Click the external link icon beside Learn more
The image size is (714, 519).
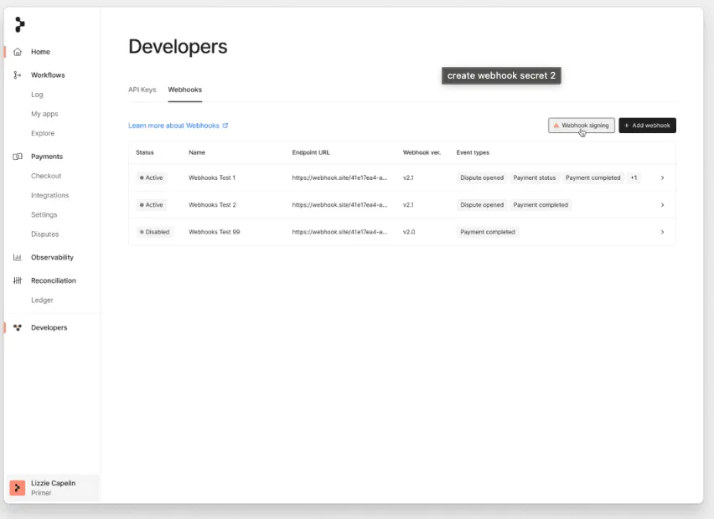[225, 126]
